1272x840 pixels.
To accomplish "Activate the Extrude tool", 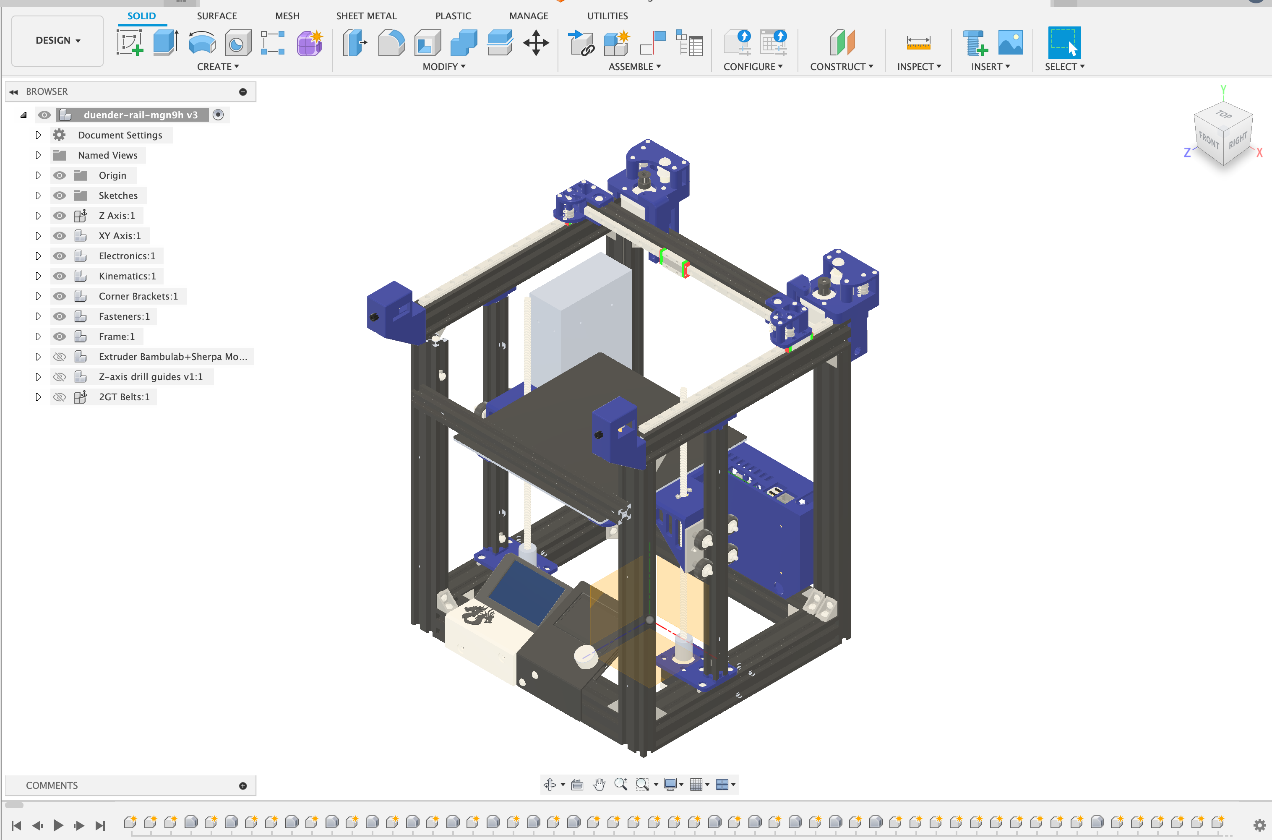I will point(164,43).
